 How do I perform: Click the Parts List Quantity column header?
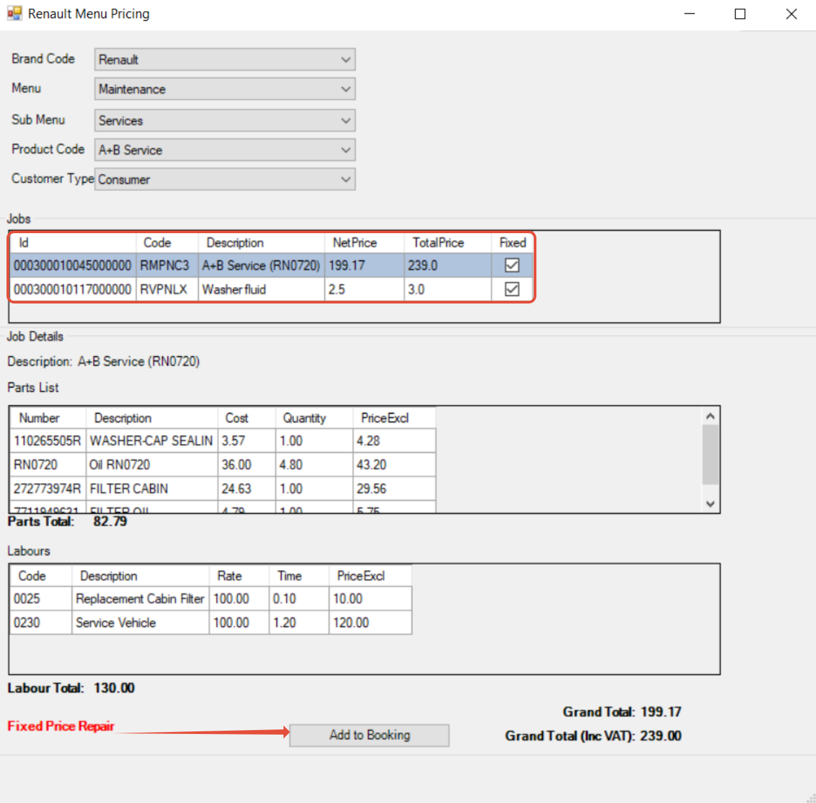point(314,418)
